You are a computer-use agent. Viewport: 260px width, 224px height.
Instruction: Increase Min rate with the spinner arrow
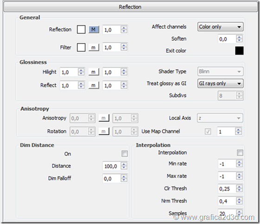coord(239,162)
